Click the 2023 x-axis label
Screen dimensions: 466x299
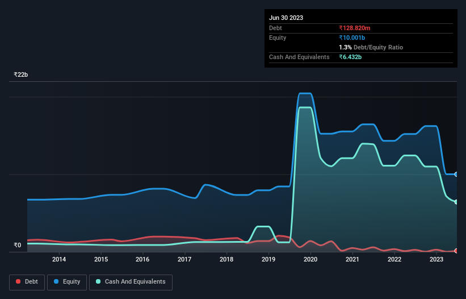[x=436, y=259]
